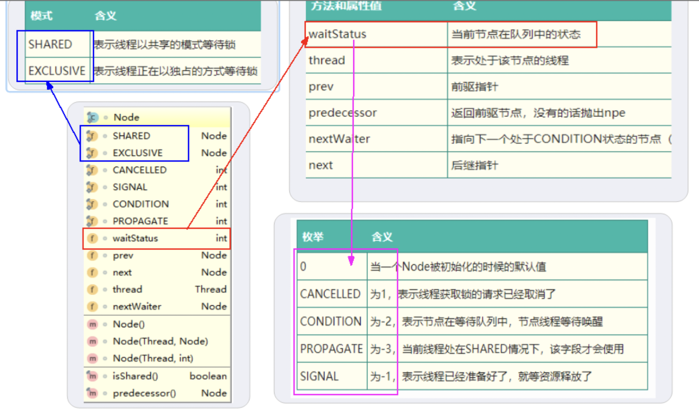The height and width of the screenshot is (414, 699).
Task: Click the field icon of waitStatus int row
Action: click(93, 238)
